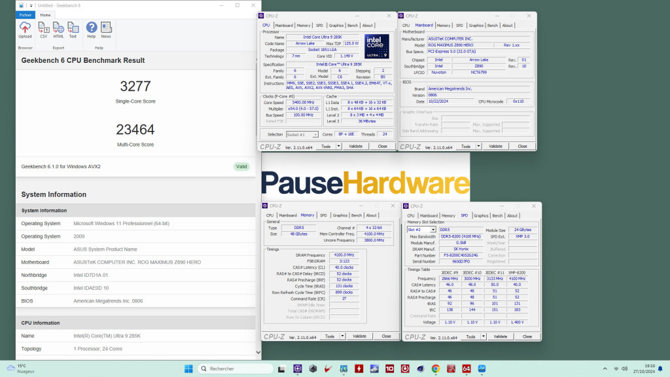This screenshot has height=377, width=670.
Task: Open About tab in the Mainboard CPU-Z window
Action: coord(507,26)
